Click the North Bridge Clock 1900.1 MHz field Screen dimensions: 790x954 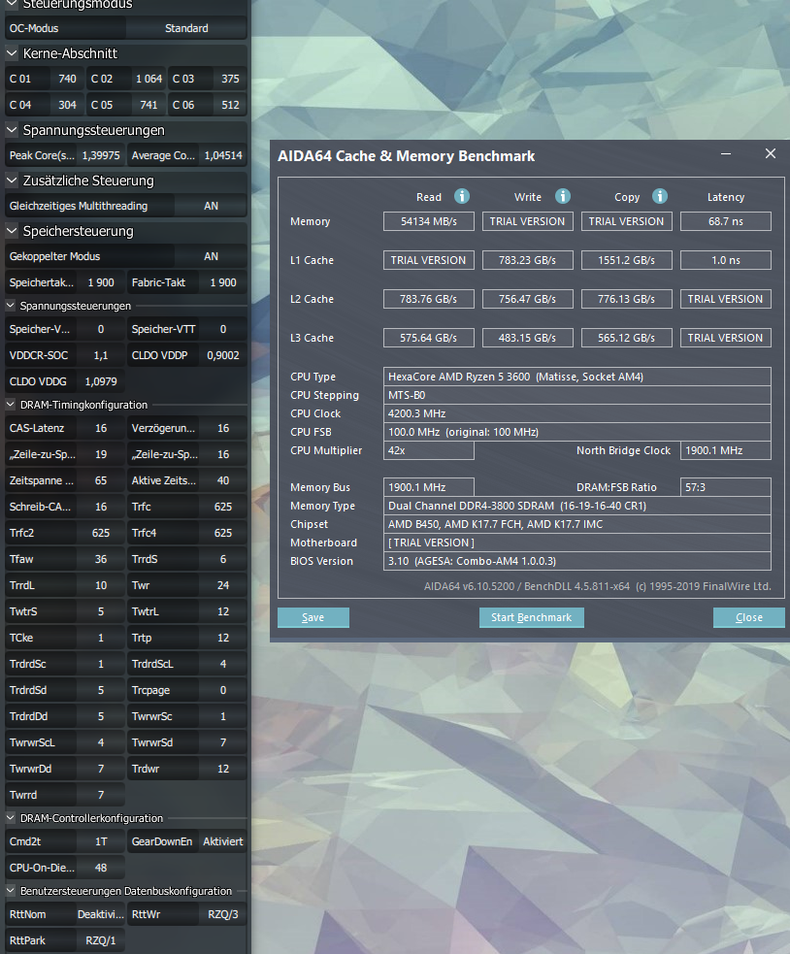click(x=726, y=450)
